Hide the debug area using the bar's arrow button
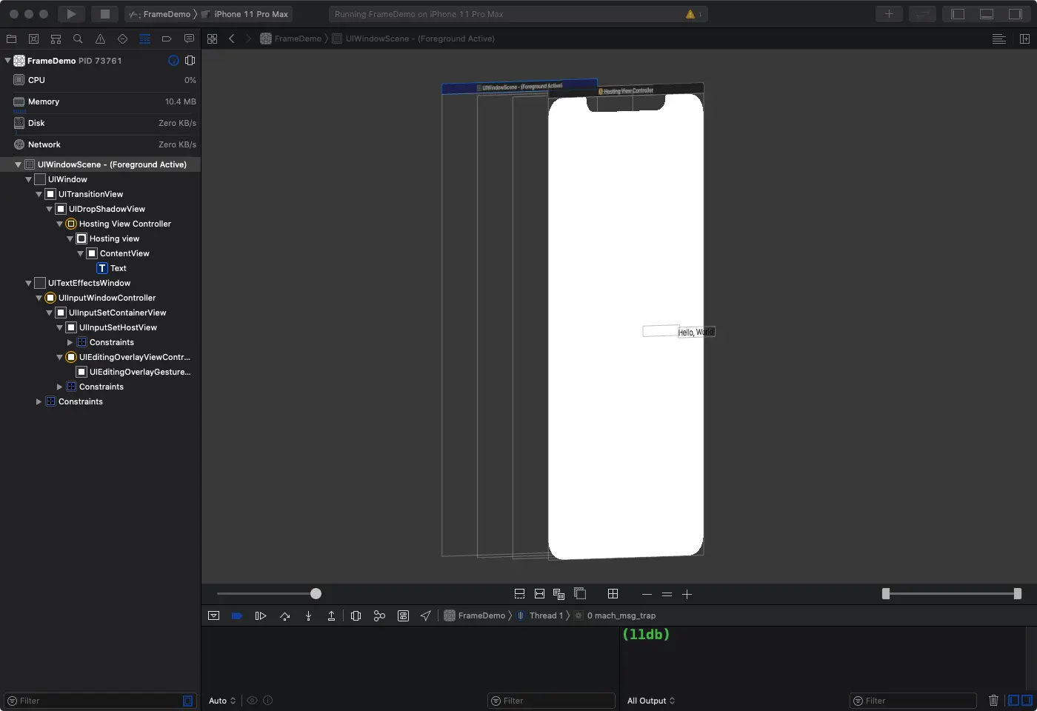 [x=213, y=615]
